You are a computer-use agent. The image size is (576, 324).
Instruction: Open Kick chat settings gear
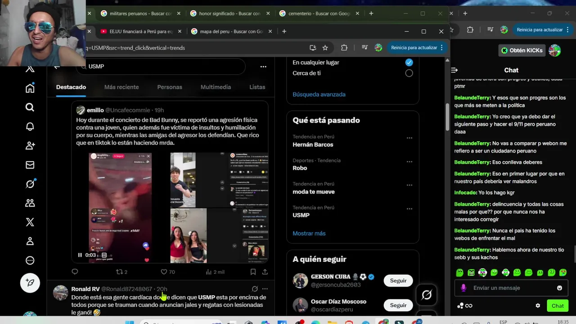538,306
